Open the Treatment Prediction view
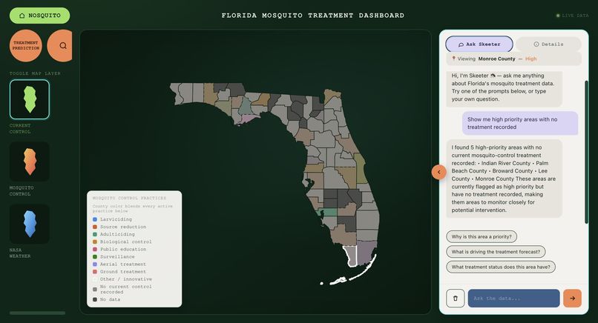Screen dimensions: 598x323 26,46
